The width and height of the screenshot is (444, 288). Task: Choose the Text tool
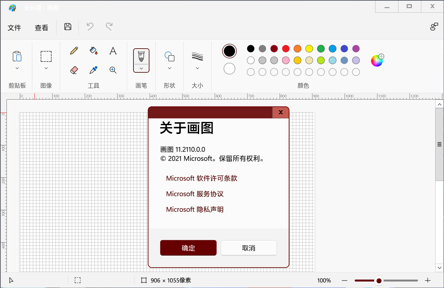point(113,51)
